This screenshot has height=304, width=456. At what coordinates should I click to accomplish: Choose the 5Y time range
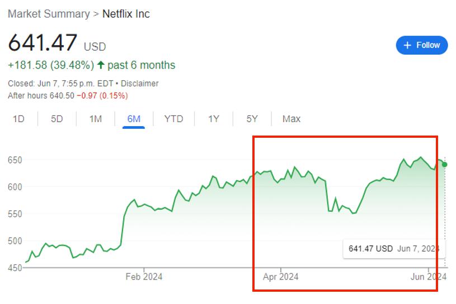(x=252, y=119)
